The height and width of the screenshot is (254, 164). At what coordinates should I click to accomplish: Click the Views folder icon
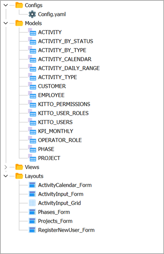(19, 167)
